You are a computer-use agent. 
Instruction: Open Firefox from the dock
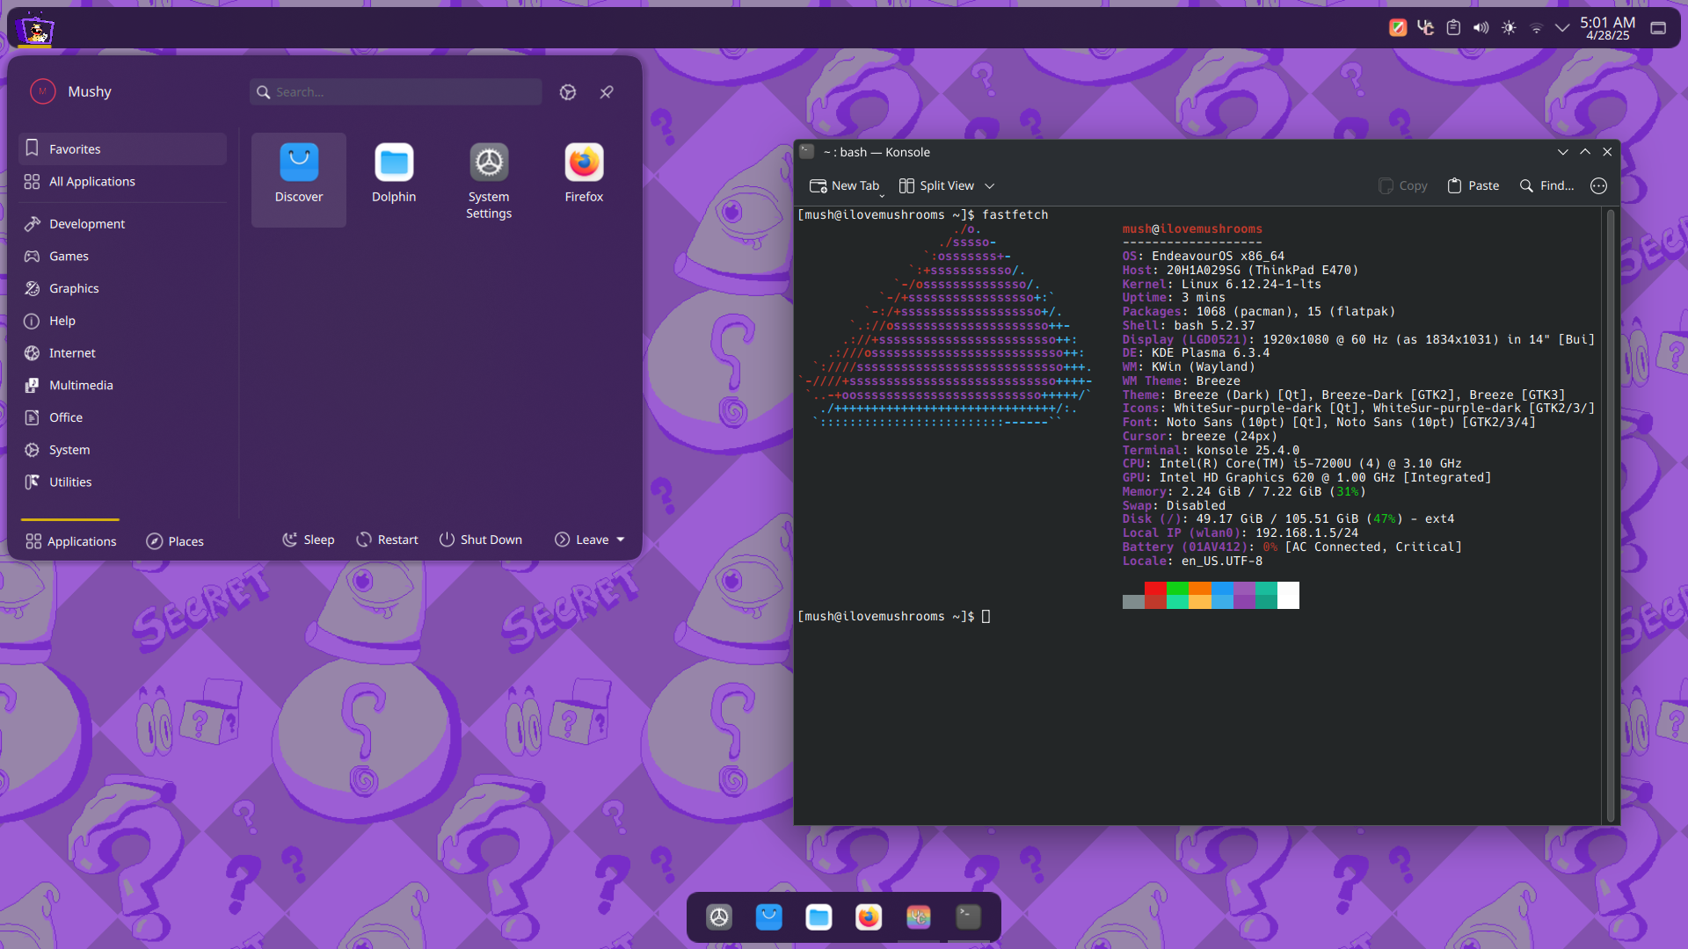tap(869, 917)
